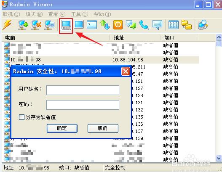Focus the 密码 password field

coord(83,105)
